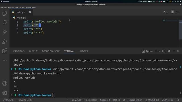Open editor More Actions ellipsis

(x=177, y=12)
